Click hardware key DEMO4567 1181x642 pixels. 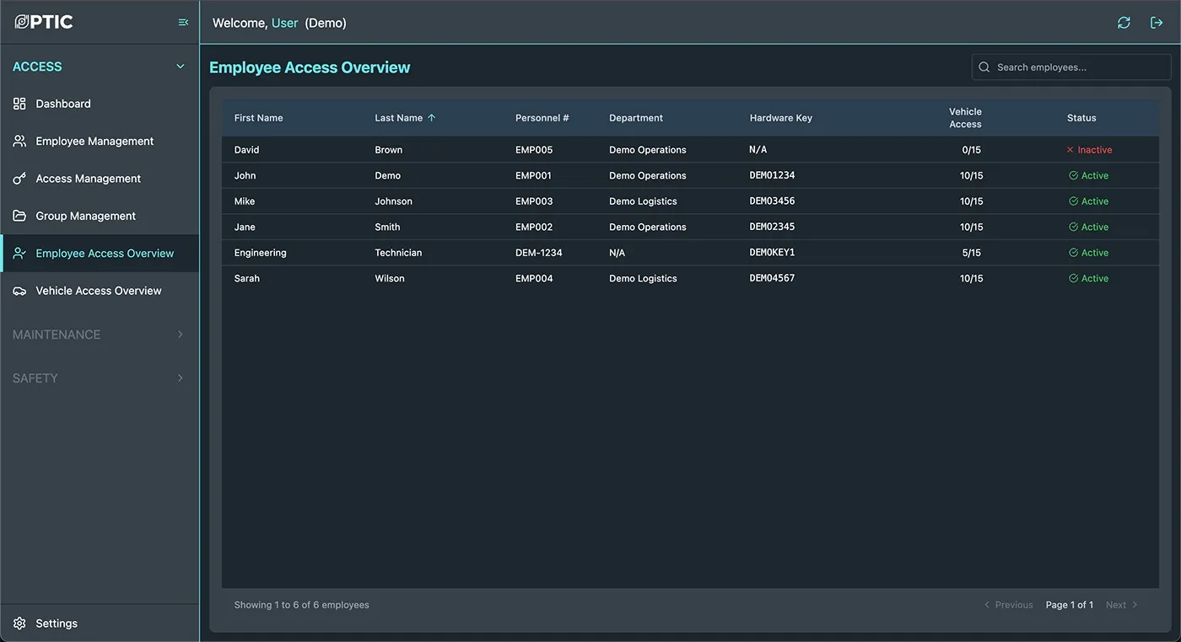point(772,278)
